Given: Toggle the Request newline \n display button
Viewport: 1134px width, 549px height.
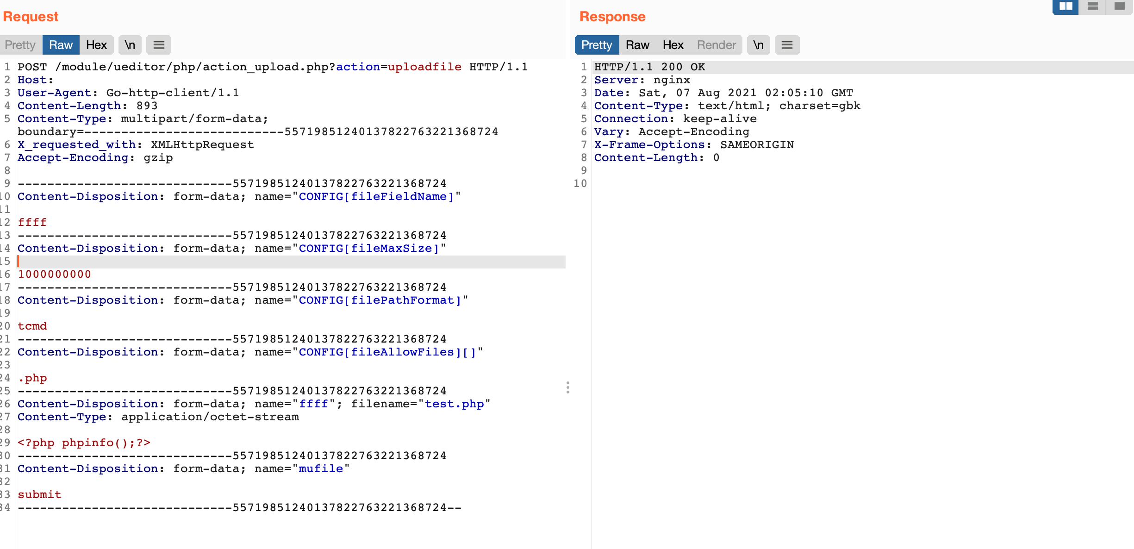Looking at the screenshot, I should tap(130, 45).
